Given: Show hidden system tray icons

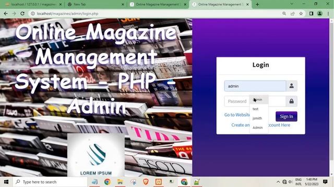Looking at the screenshot, I should [x=278, y=182].
